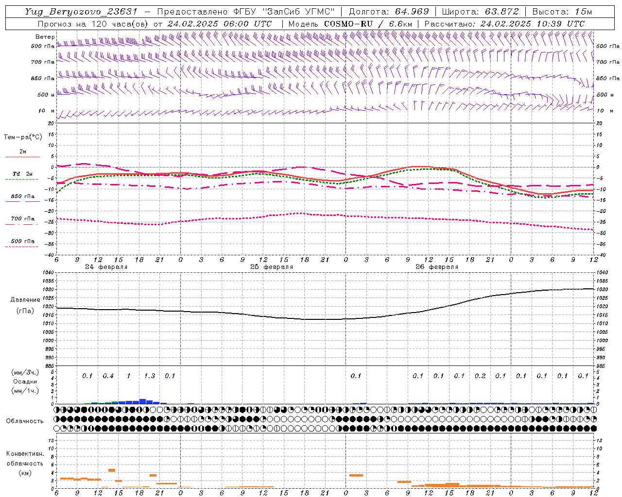The width and height of the screenshot is (622, 497).
Task: Click the Тем-ра(°C) axis title
Action: 23,137
